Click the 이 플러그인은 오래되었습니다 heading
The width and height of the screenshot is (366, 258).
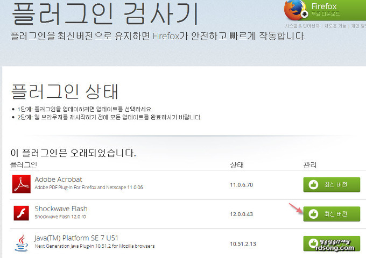[x=73, y=153]
